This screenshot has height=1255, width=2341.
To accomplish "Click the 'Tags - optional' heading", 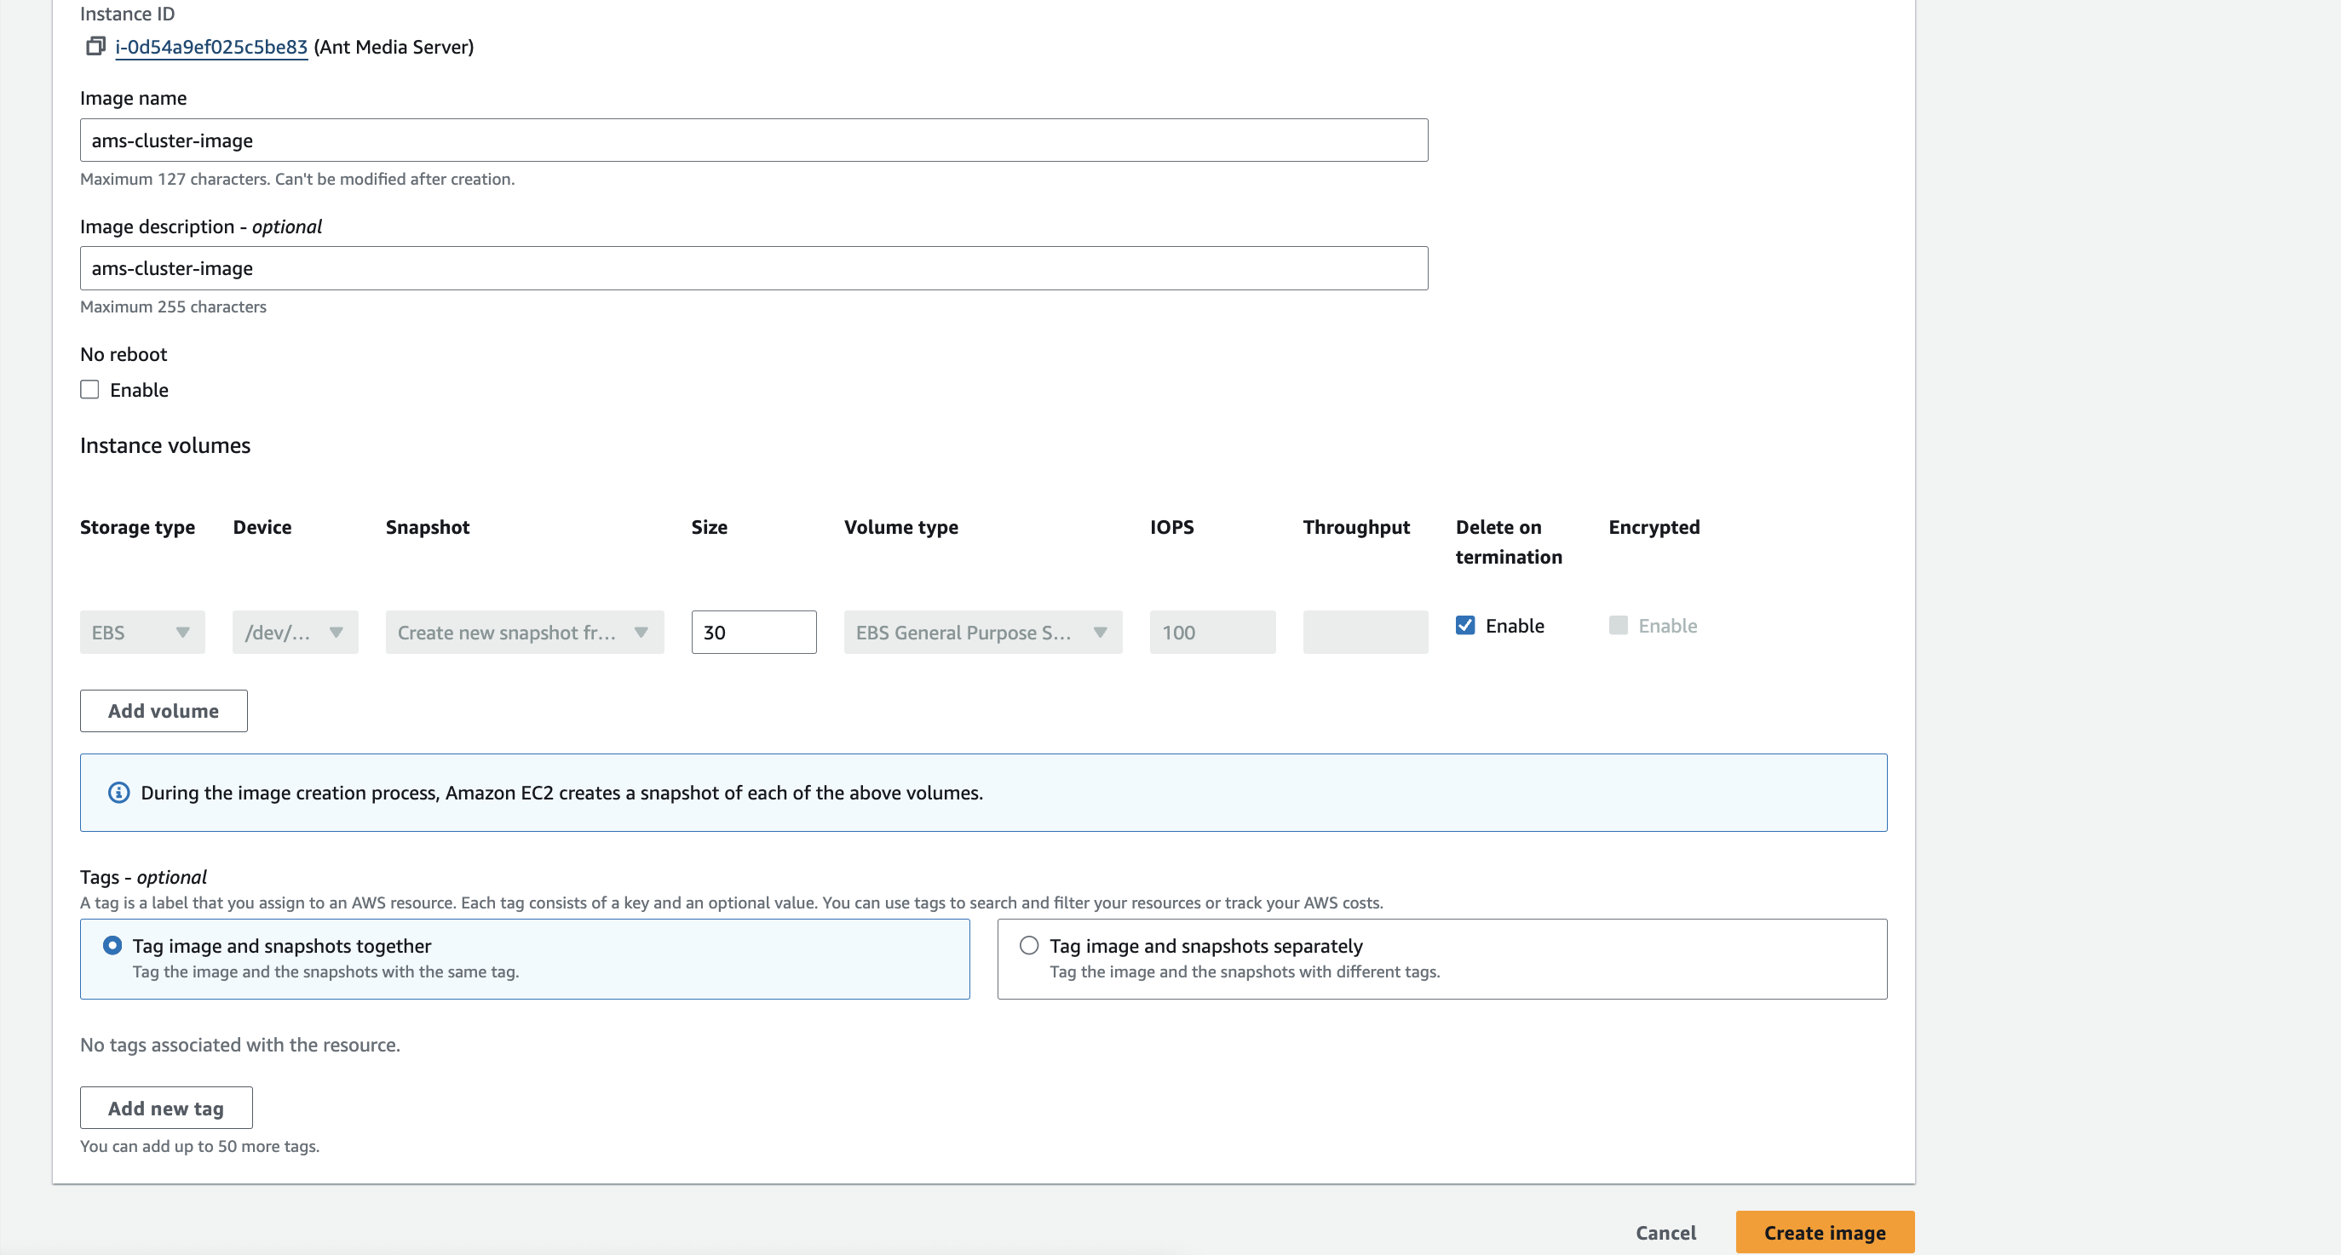I will click(142, 877).
